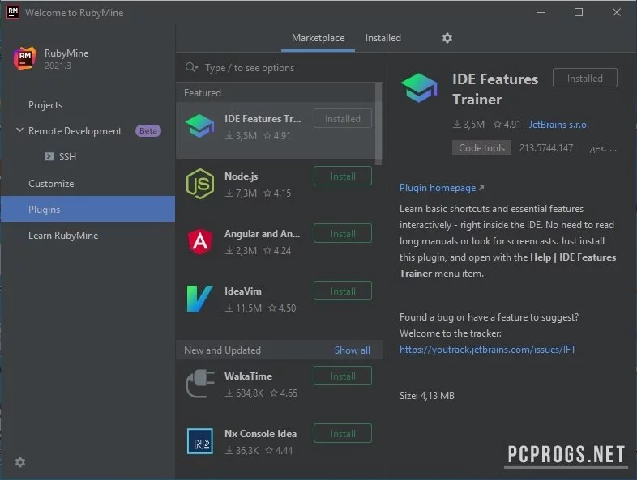Focus the plugin search field

click(x=280, y=68)
